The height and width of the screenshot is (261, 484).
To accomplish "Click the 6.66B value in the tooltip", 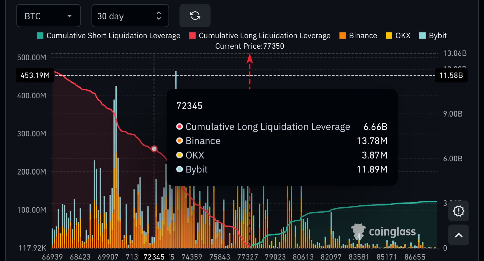I will point(375,127).
